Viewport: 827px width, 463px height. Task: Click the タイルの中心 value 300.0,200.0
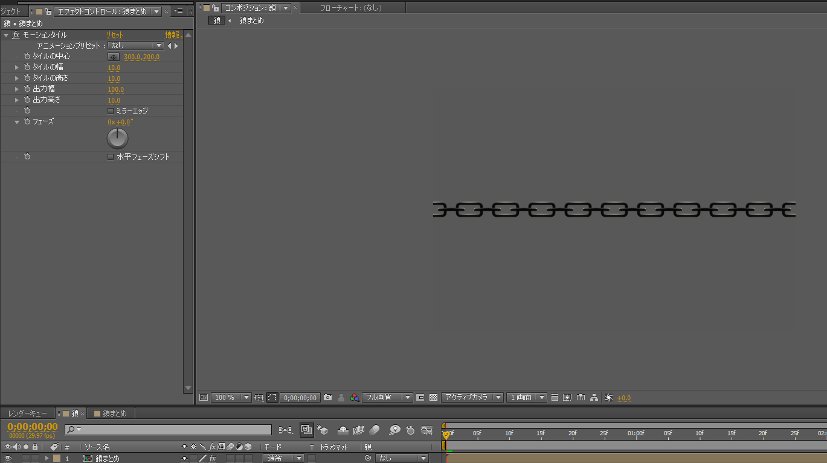(x=141, y=57)
